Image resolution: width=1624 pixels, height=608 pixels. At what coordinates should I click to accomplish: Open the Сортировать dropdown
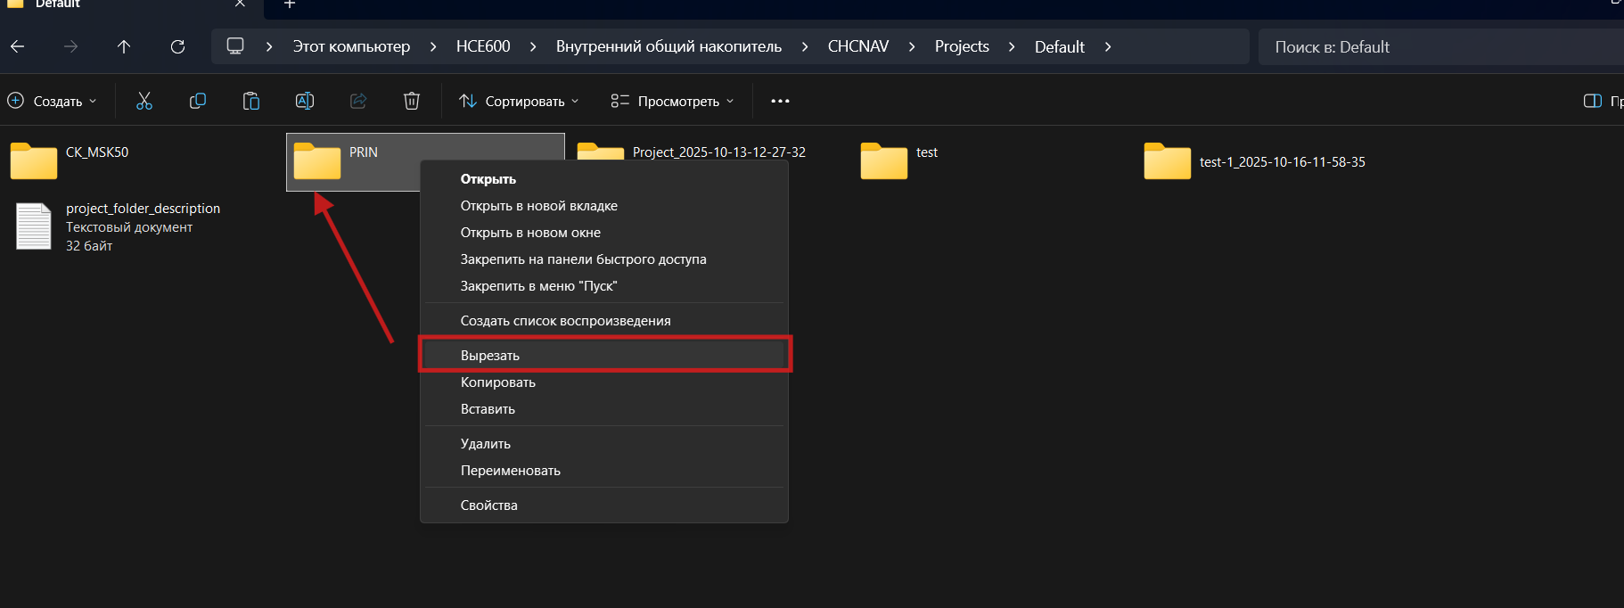click(519, 101)
